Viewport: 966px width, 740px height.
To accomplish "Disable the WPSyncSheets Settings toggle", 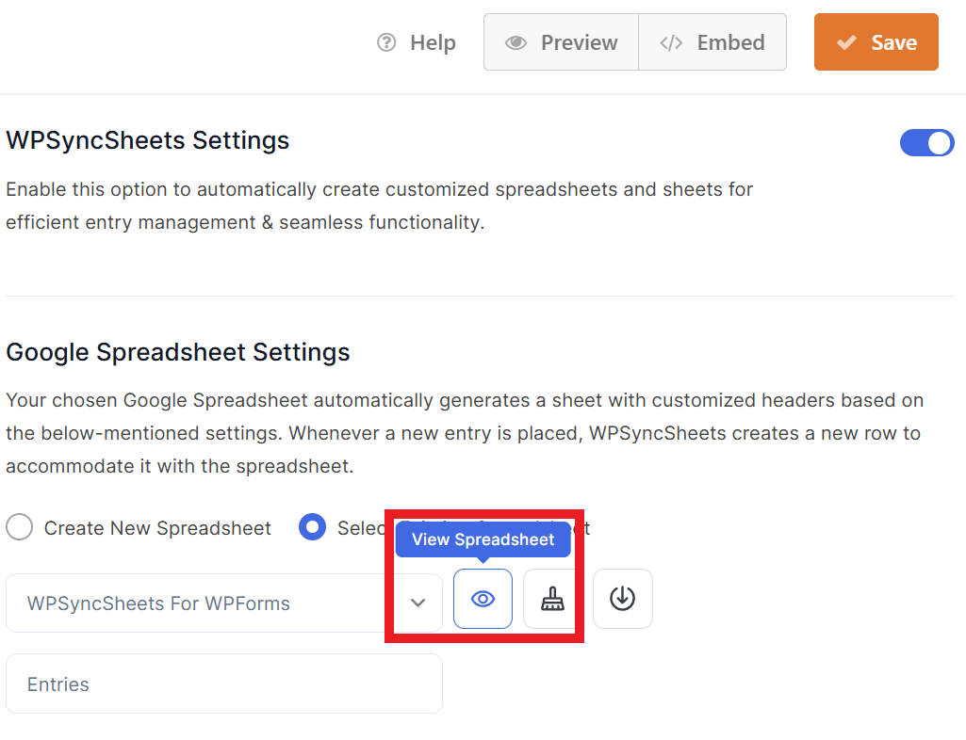I will coord(926,143).
